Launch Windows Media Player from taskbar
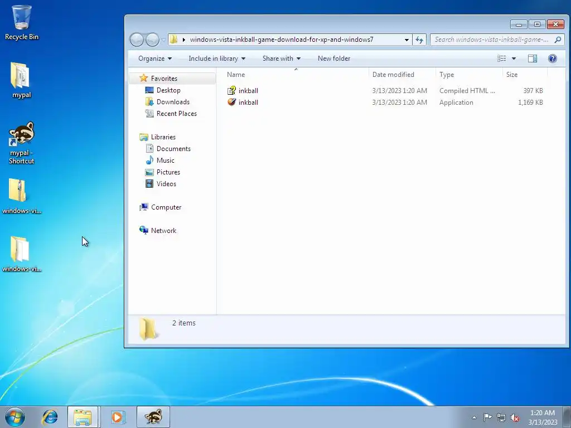 (118, 417)
